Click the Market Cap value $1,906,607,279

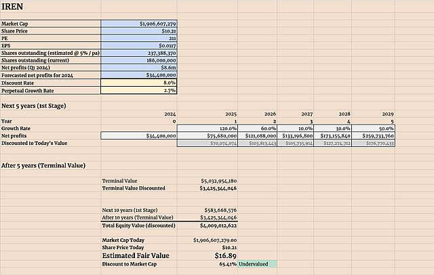pos(138,24)
